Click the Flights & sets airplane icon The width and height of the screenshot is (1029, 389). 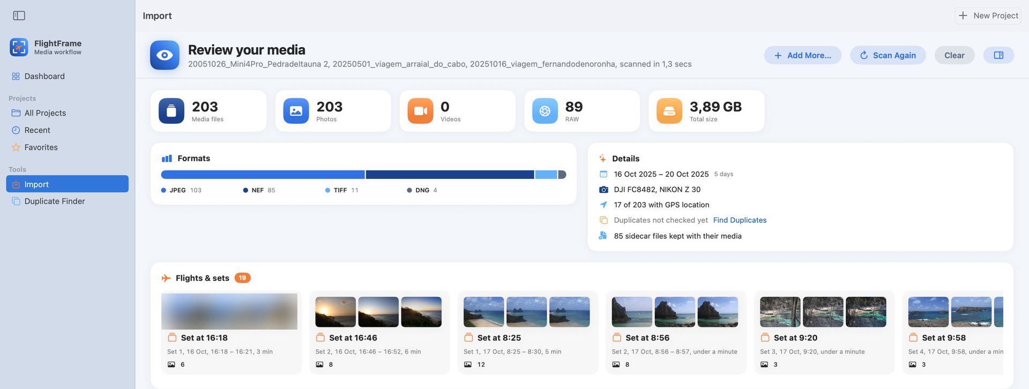[x=166, y=278]
